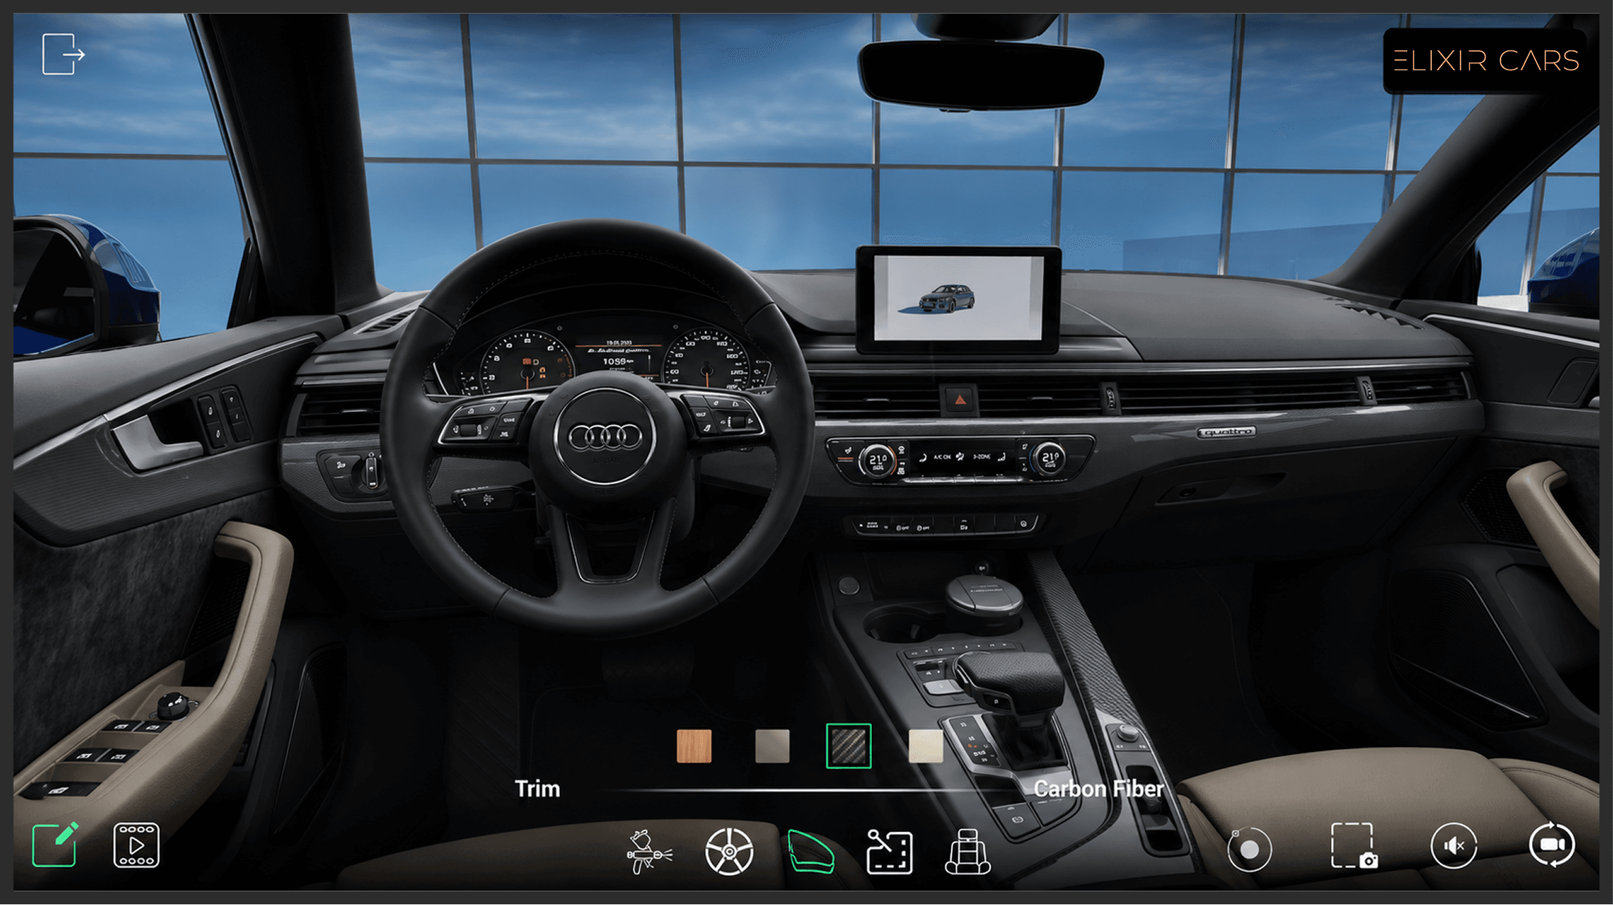
Task: Click the automatic gear shifter
Action: (x=1010, y=684)
